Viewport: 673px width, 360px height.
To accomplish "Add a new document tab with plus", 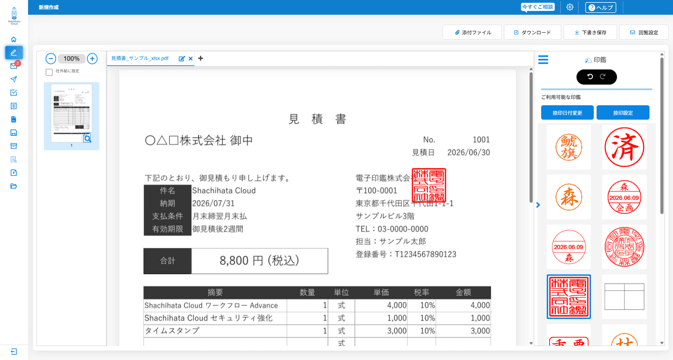I will click(200, 58).
